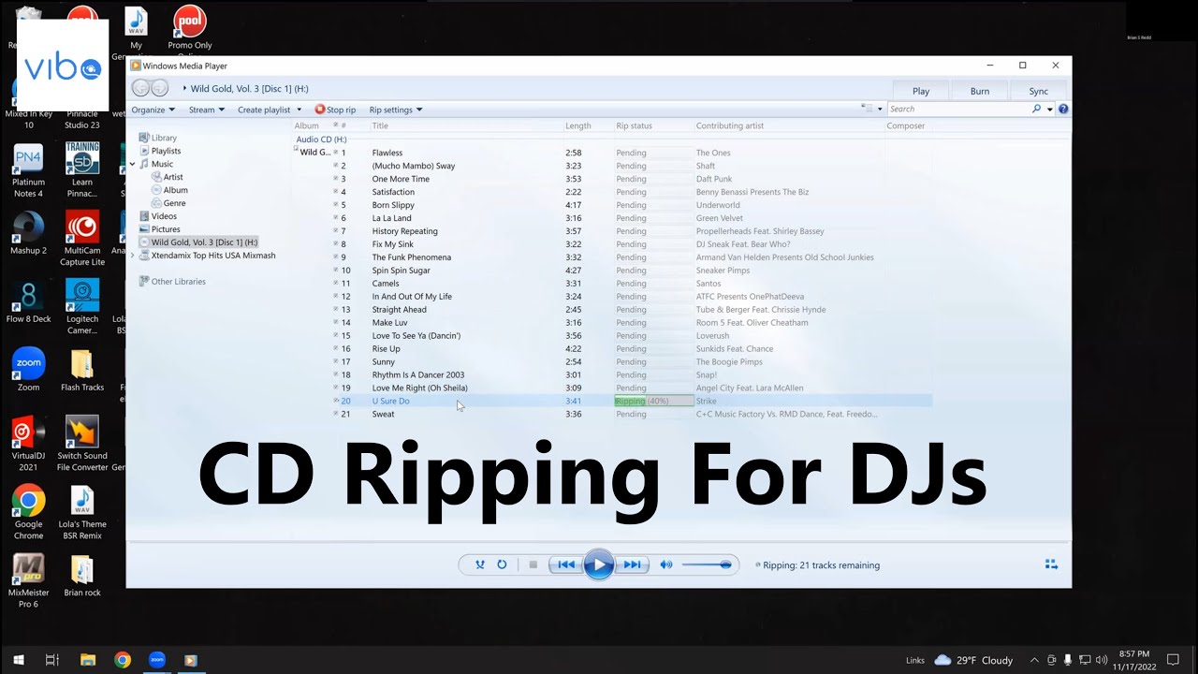Skip to the next track
The width and height of the screenshot is (1198, 674).
point(632,564)
